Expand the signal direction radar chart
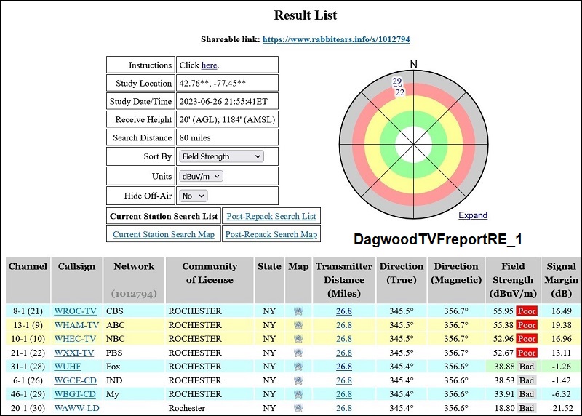The width and height of the screenshot is (582, 416). [x=473, y=215]
